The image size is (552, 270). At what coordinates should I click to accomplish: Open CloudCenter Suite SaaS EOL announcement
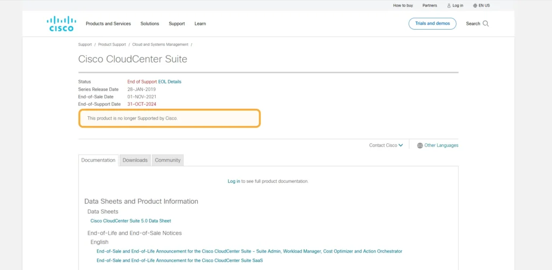180,261
